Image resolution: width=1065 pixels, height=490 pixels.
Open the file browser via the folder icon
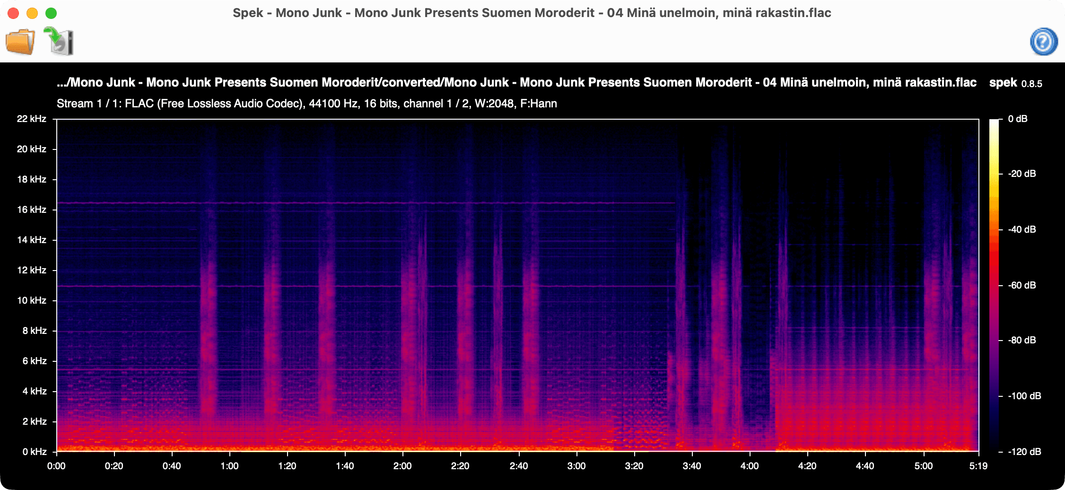pyautogui.click(x=20, y=42)
